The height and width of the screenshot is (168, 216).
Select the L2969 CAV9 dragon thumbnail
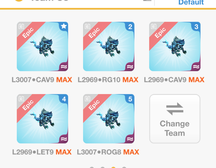[175, 46]
